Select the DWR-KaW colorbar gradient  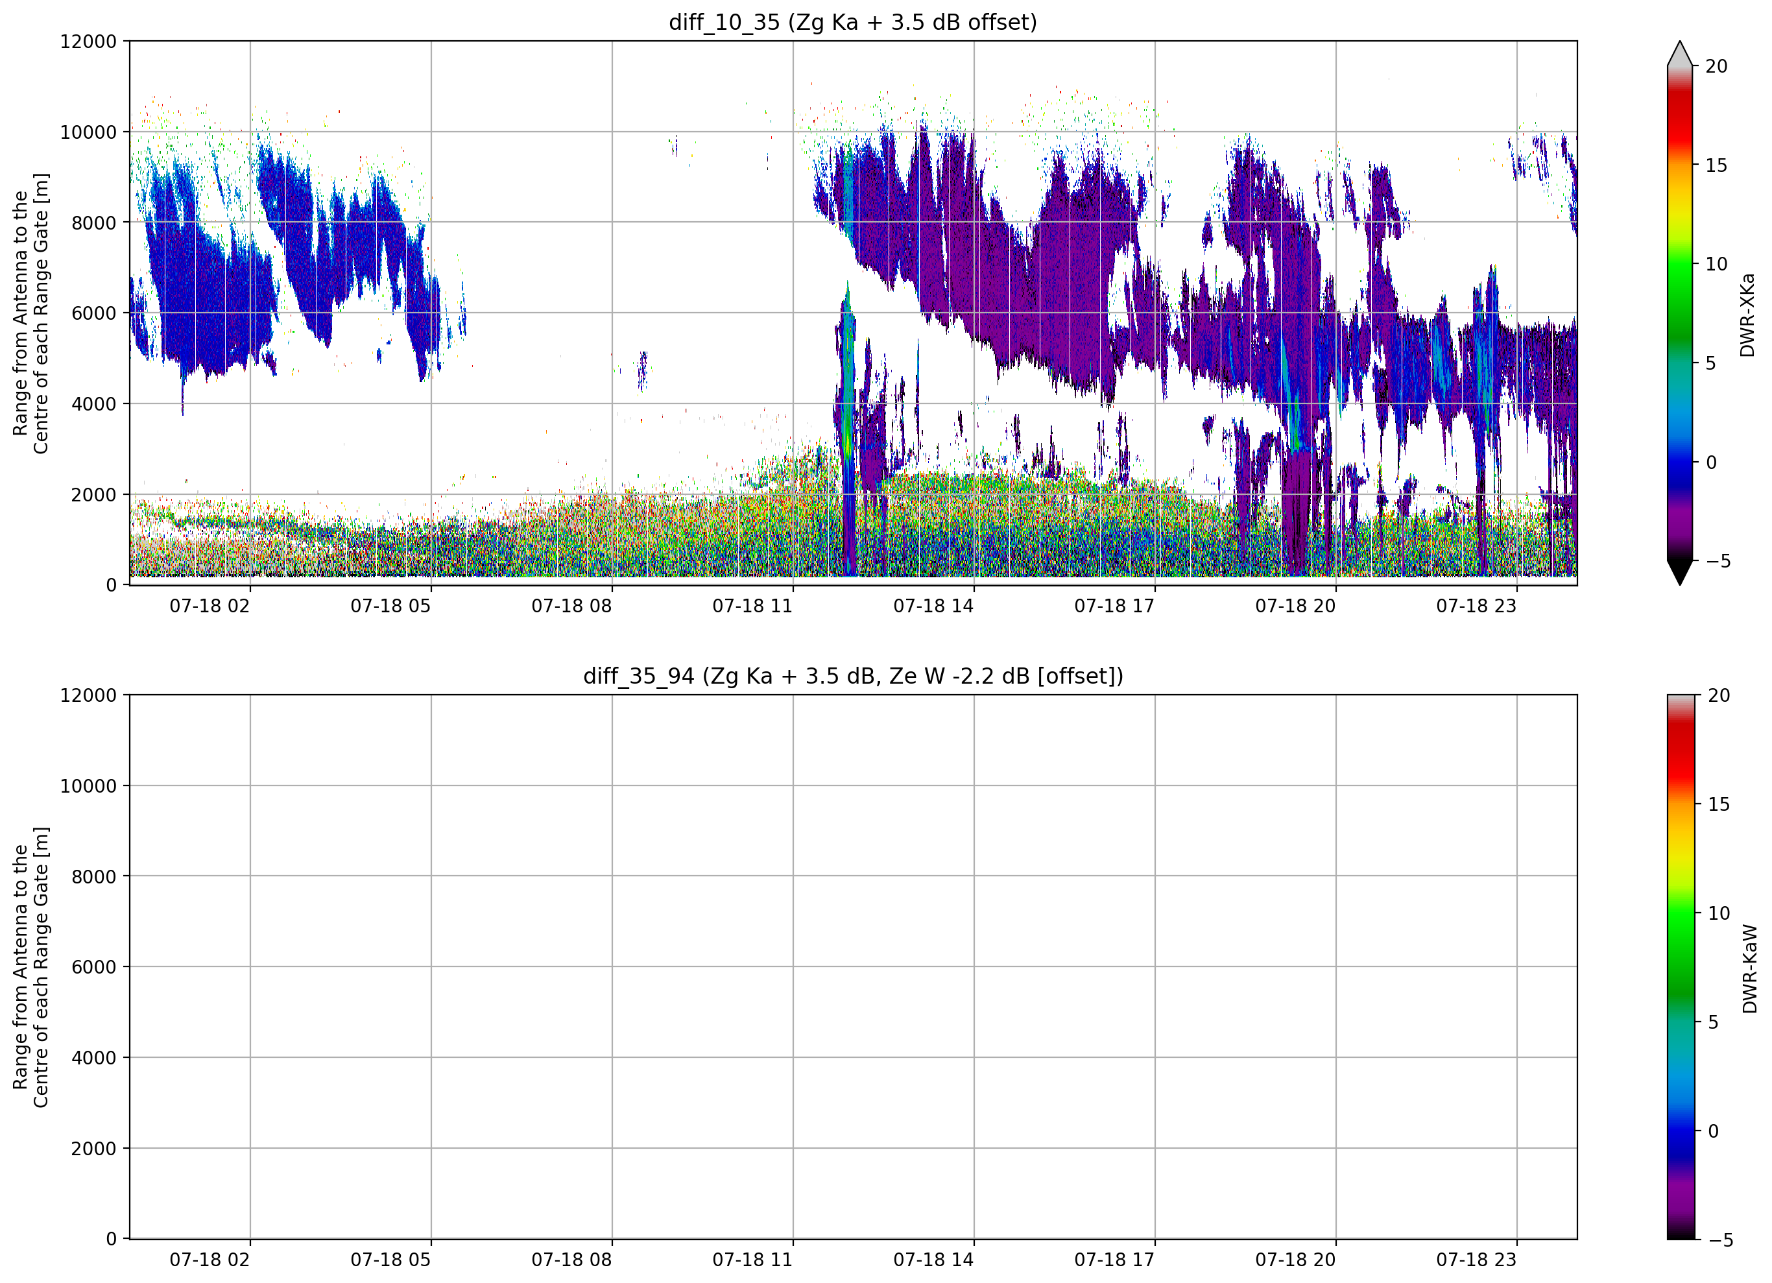pos(1681,967)
